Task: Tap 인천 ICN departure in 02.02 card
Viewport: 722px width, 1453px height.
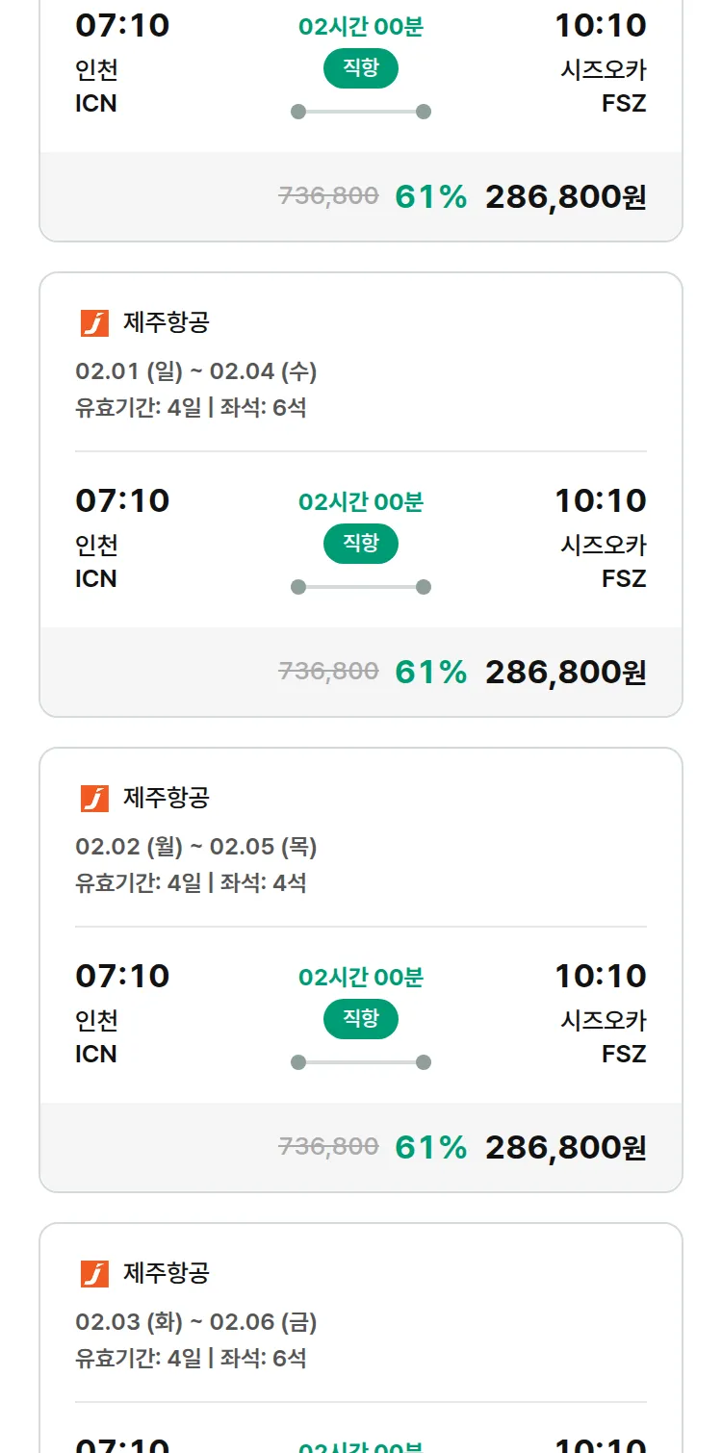Action: coord(96,1036)
